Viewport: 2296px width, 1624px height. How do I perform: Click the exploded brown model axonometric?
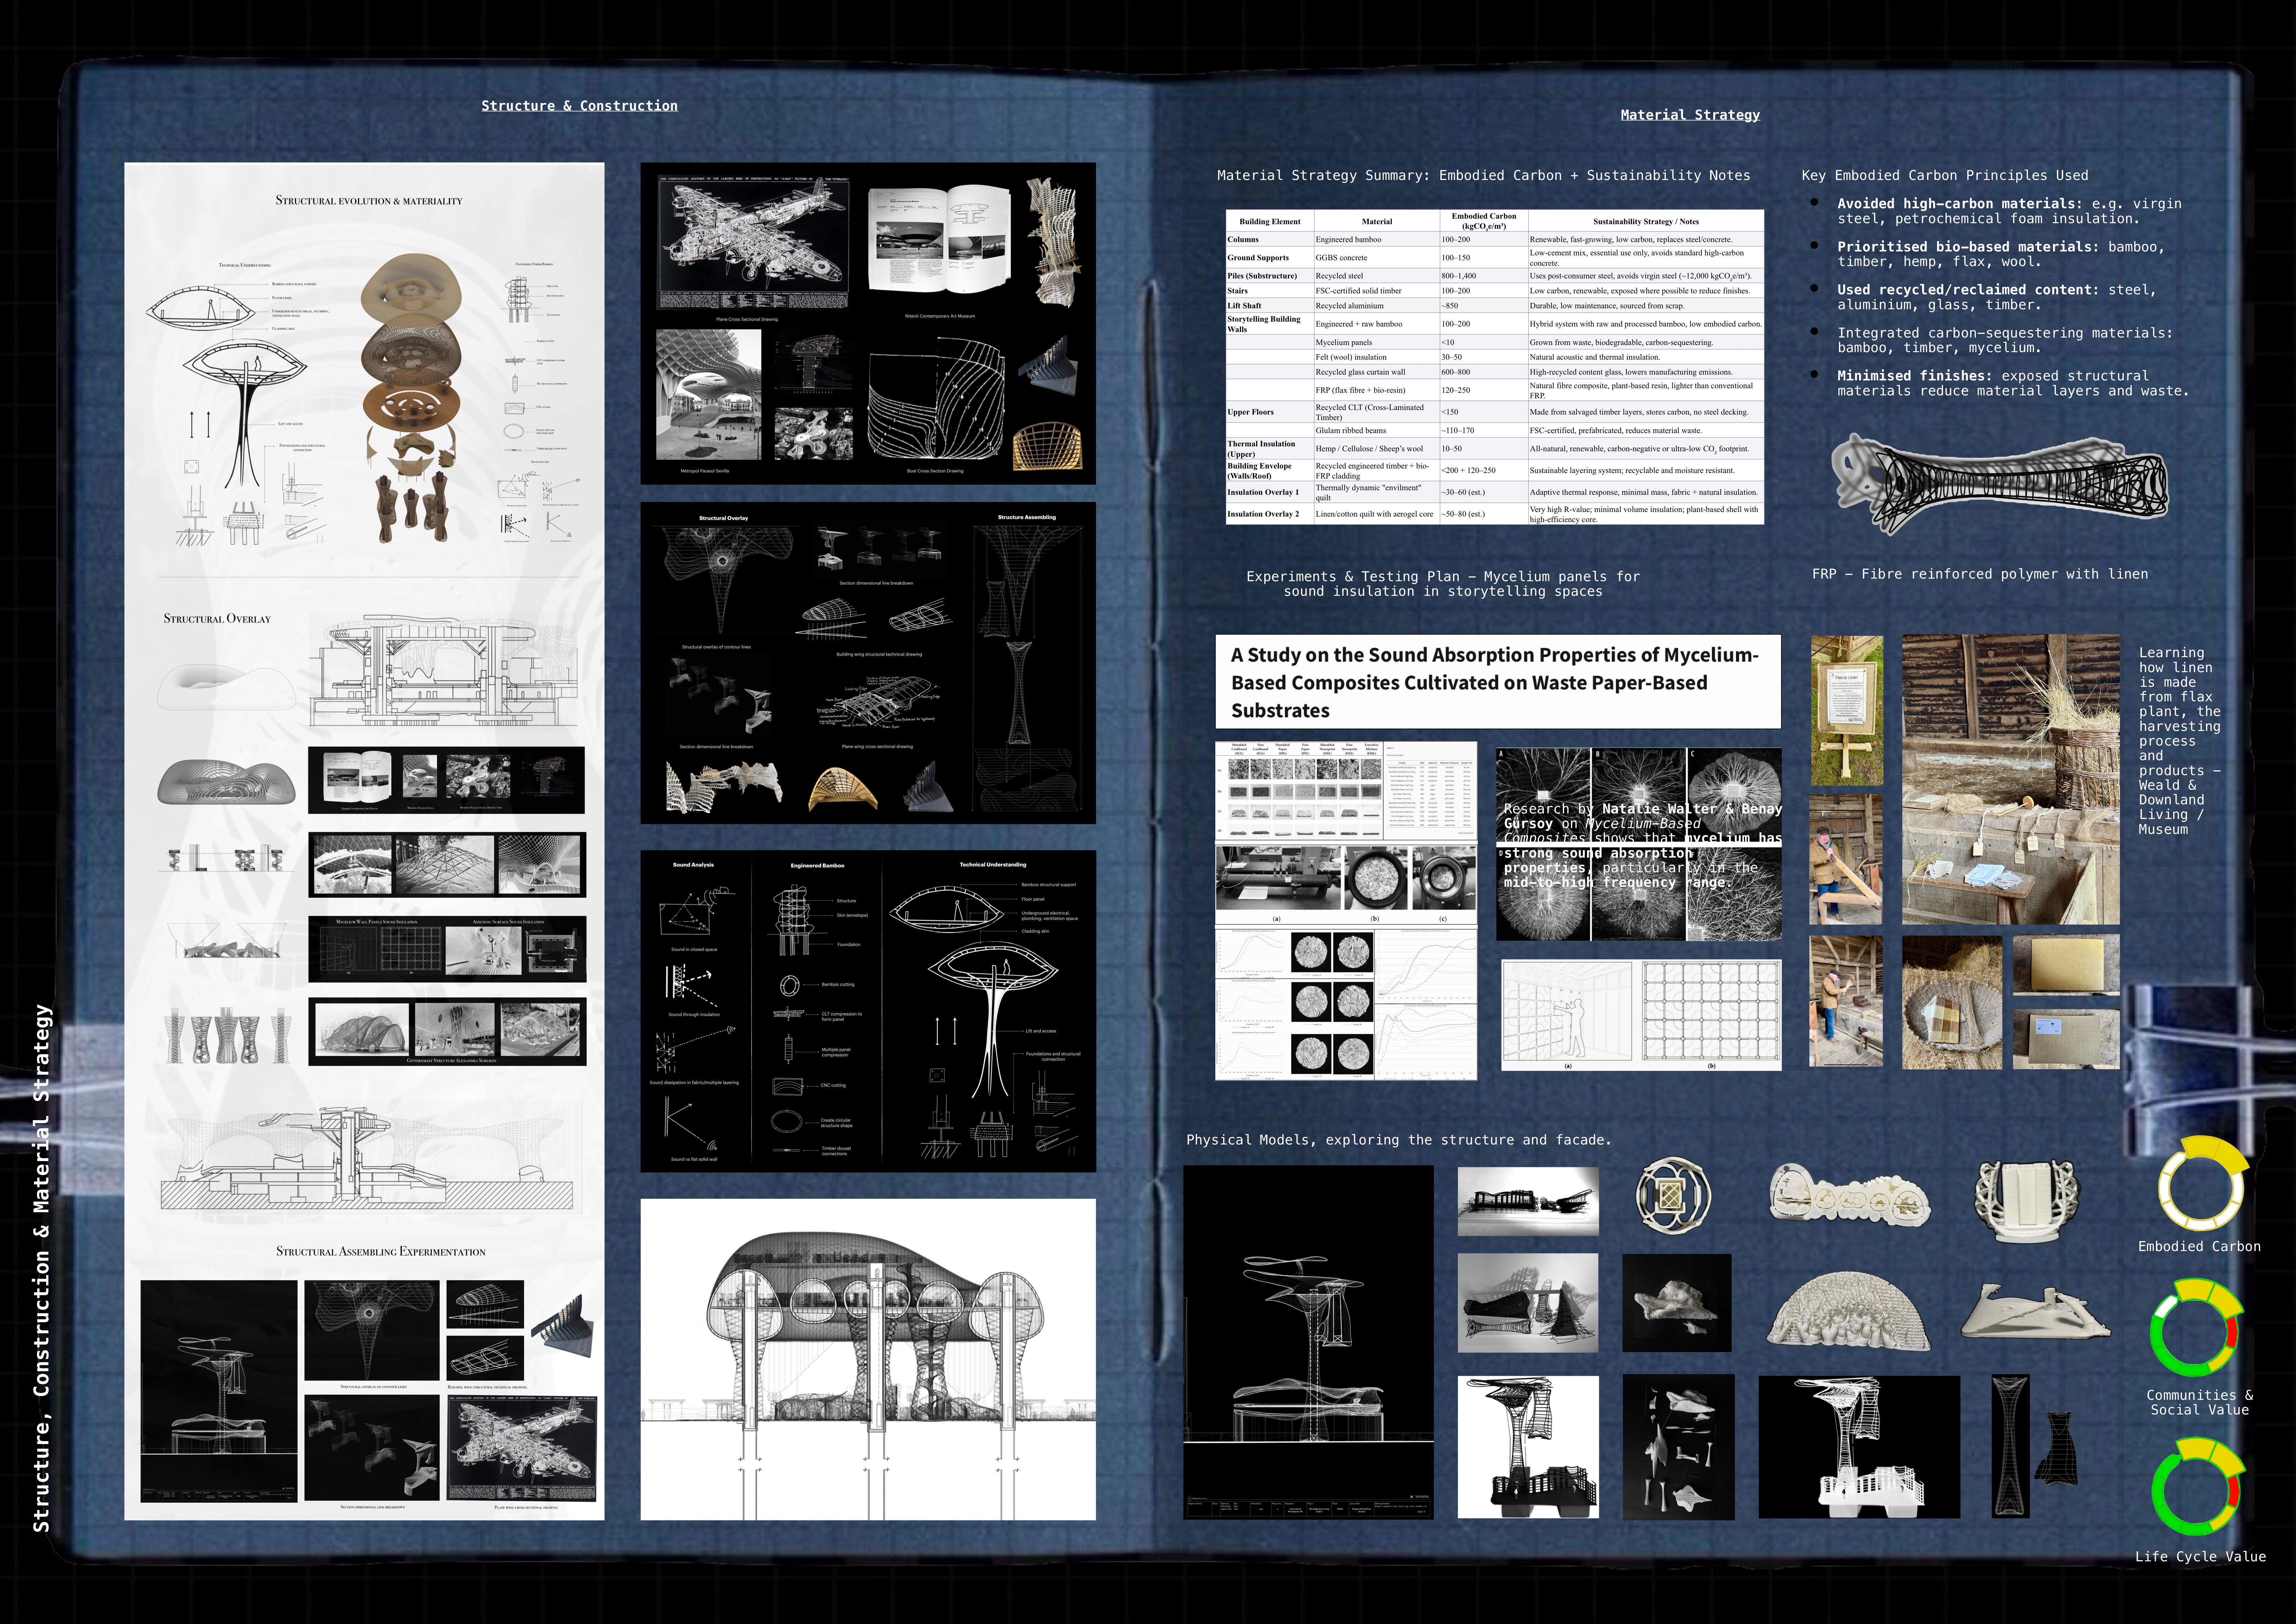(411, 398)
